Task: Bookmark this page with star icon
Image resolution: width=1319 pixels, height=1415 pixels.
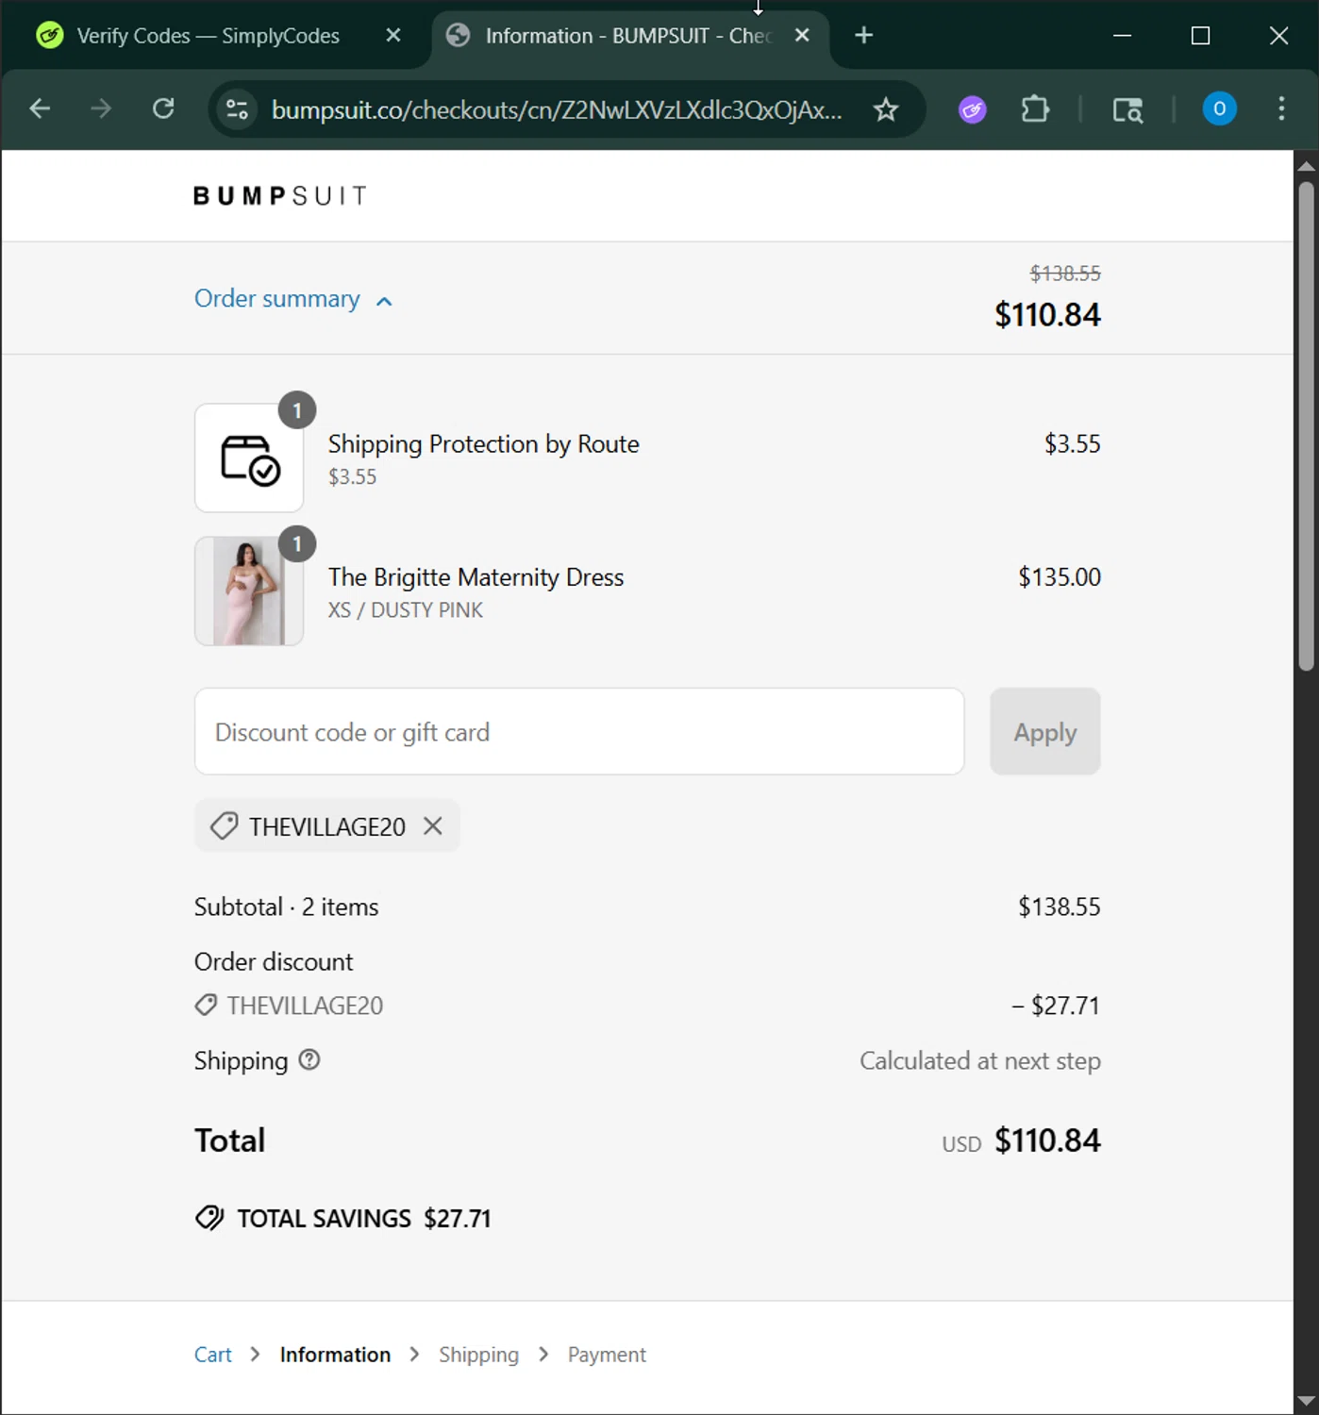Action: tap(886, 110)
